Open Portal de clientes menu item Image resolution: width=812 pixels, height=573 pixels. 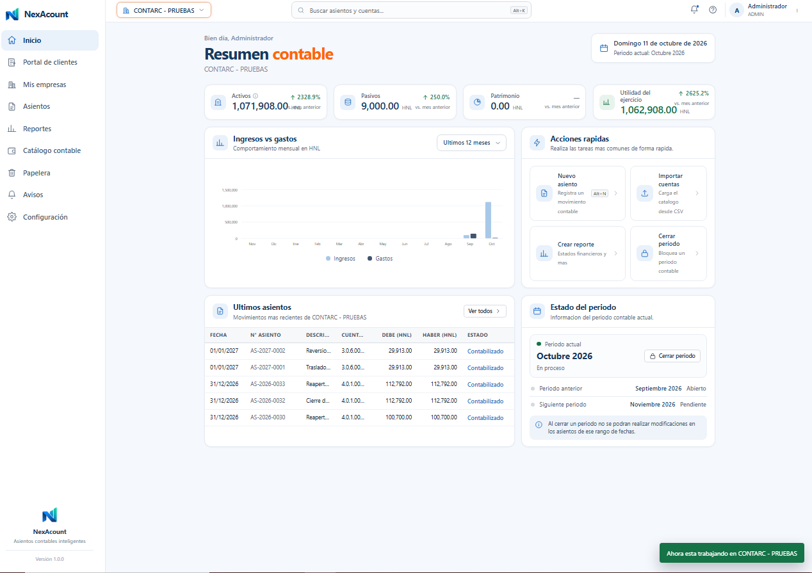point(50,62)
